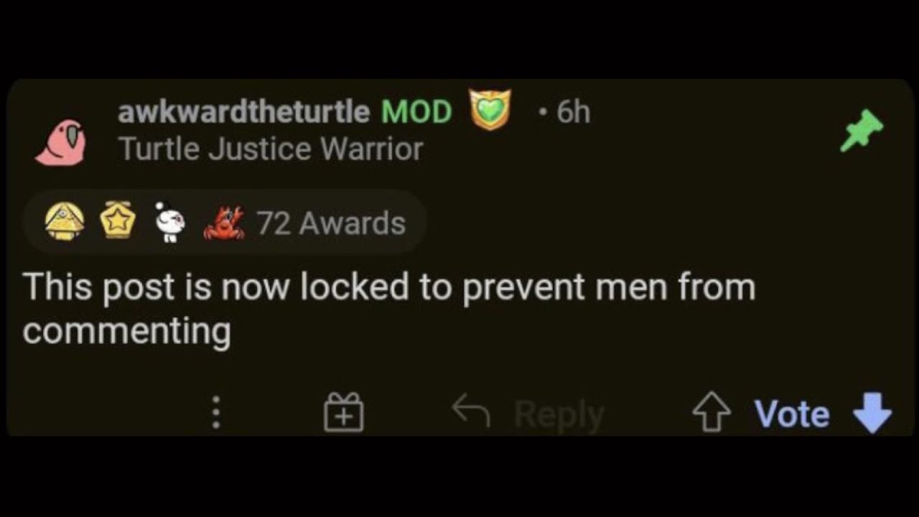919x517 pixels.
Task: Click the locked post comment text
Action: coord(389,309)
